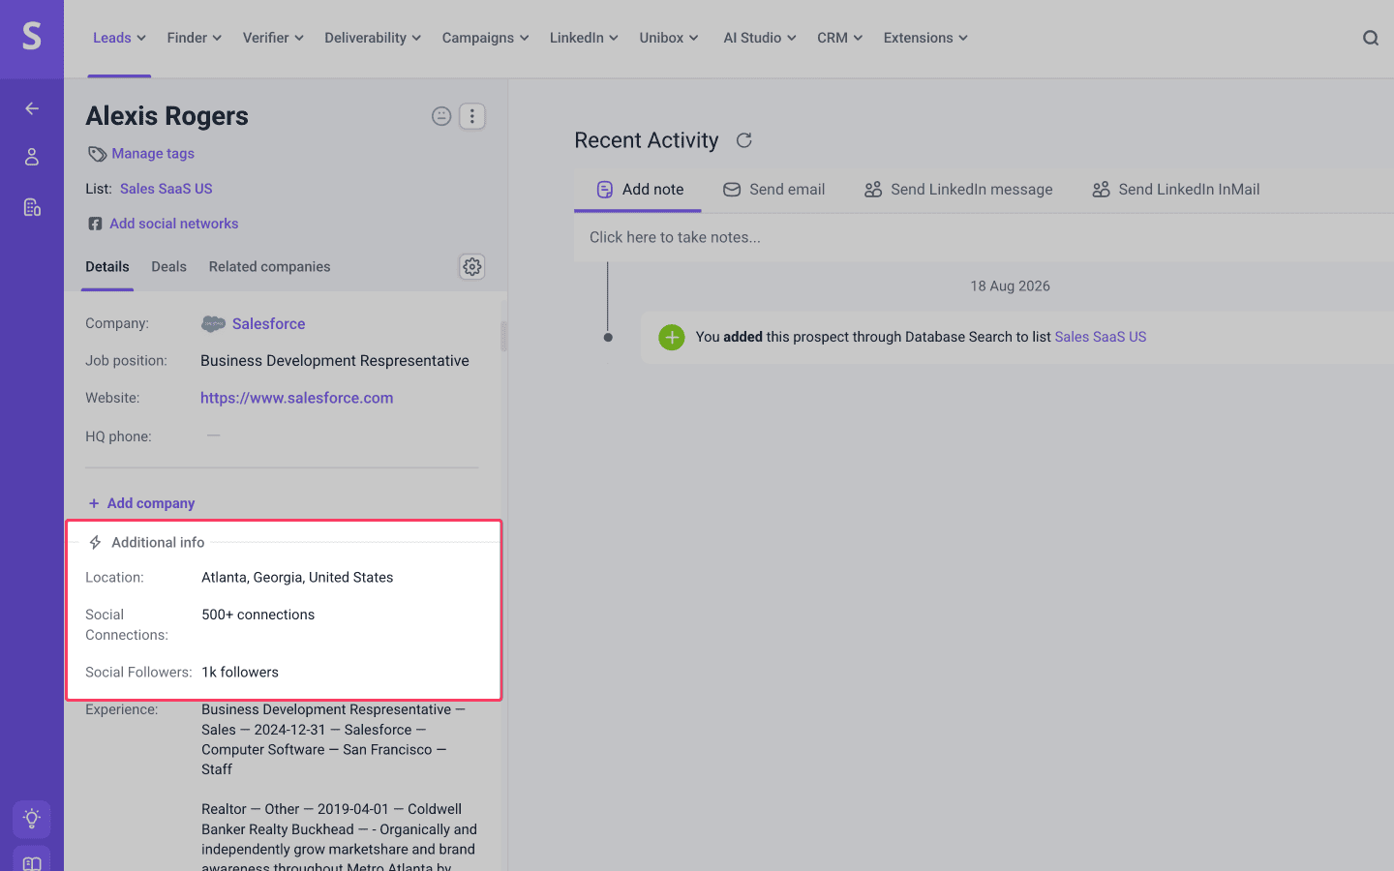The image size is (1394, 871).
Task: Expand the AI Studio dropdown menu
Action: 760,38
